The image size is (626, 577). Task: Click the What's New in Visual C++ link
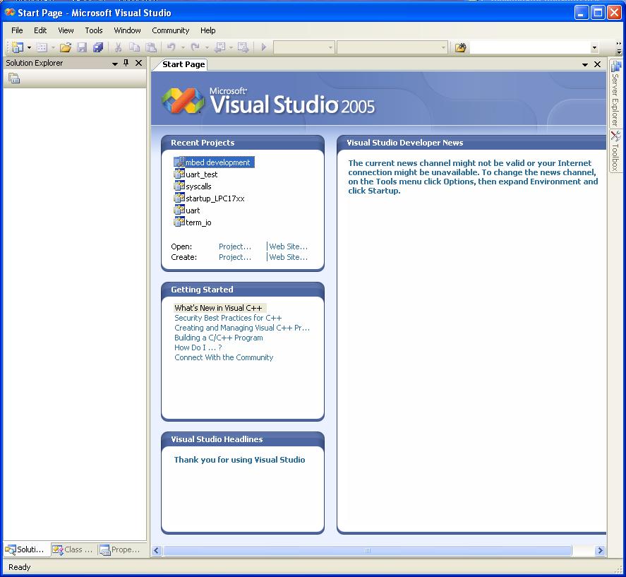pos(219,308)
